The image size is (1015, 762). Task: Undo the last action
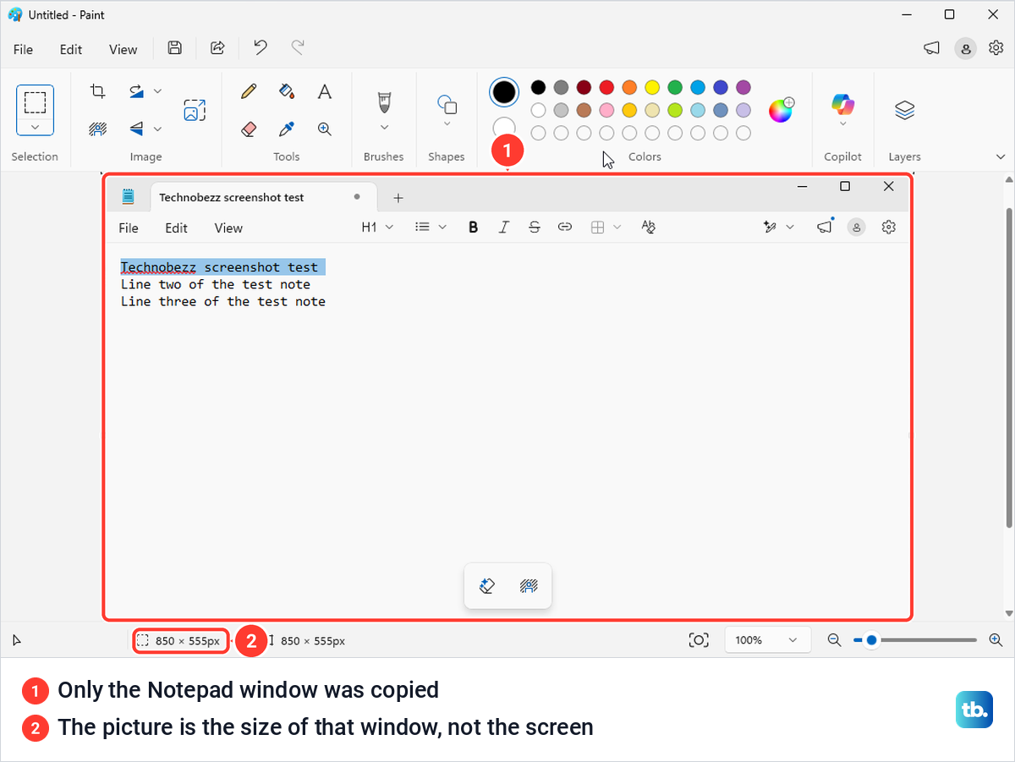tap(261, 48)
